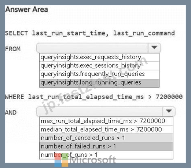This screenshot has width=191, height=168.
Task: Open the AND condition dropdown arrow
Action: click(x=169, y=111)
